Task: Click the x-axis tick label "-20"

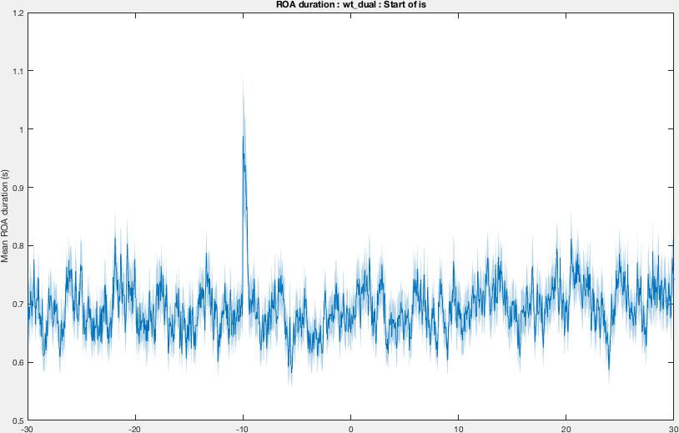Action: 135,429
